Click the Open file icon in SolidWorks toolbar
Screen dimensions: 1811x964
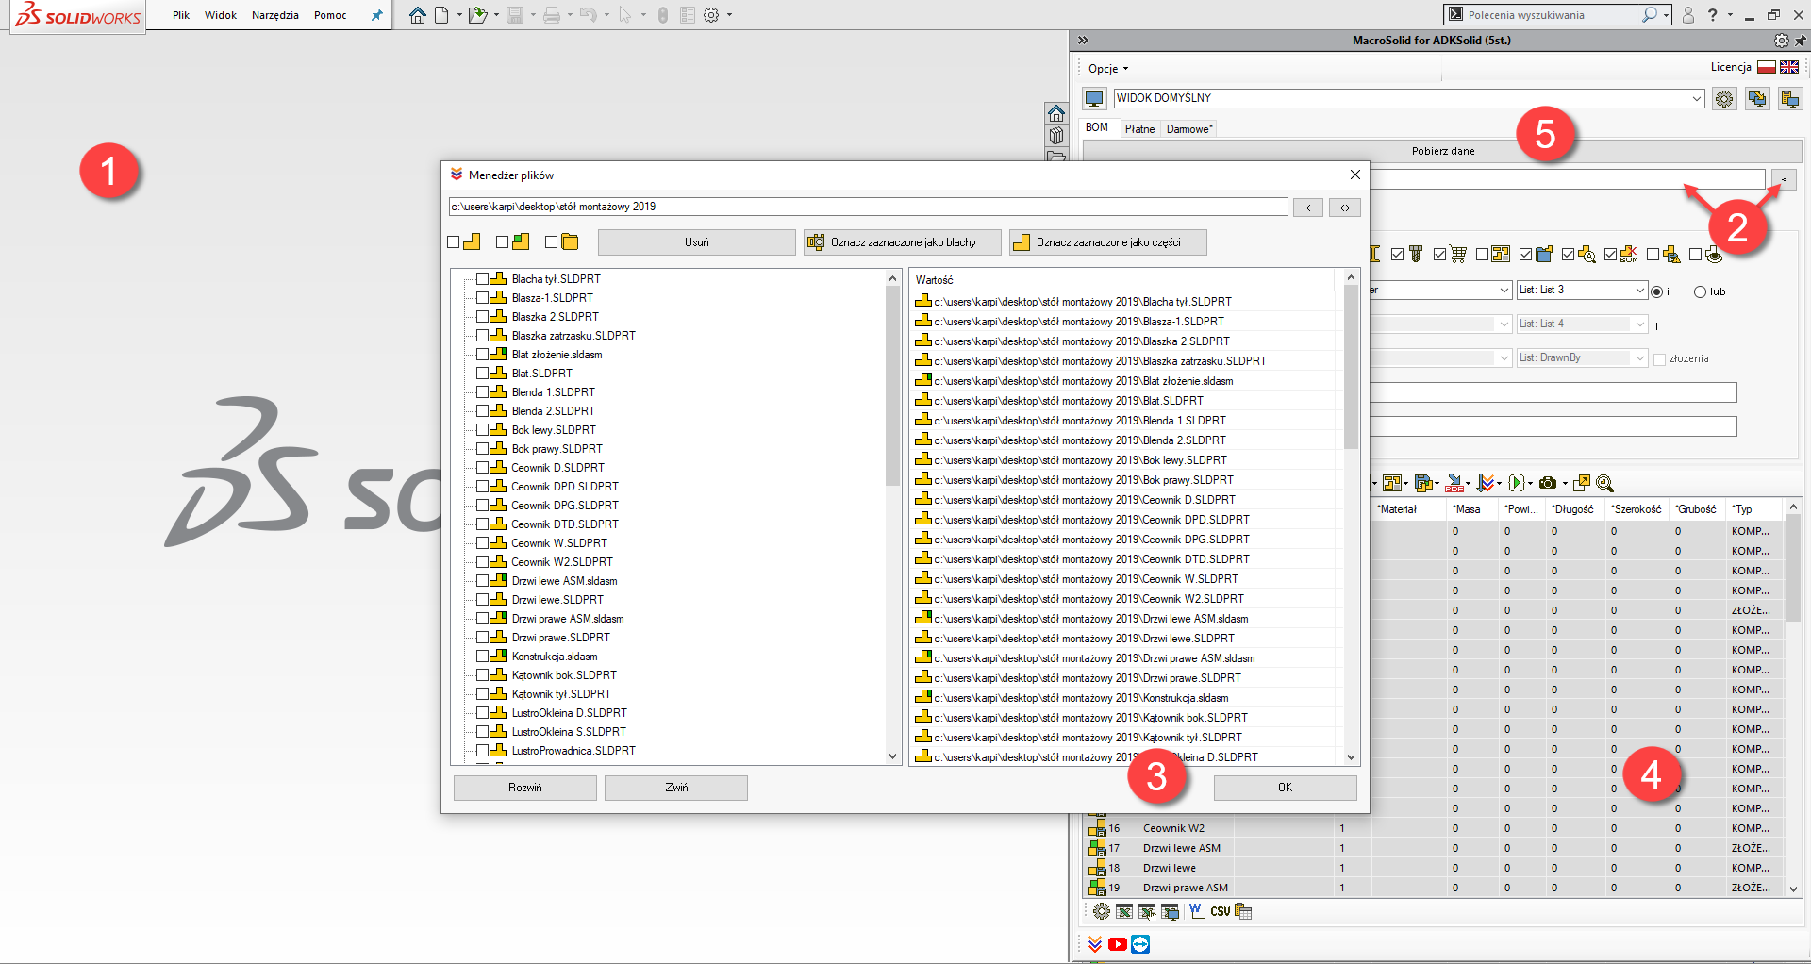tap(478, 15)
